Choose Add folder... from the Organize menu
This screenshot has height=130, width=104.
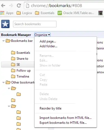[48, 46]
